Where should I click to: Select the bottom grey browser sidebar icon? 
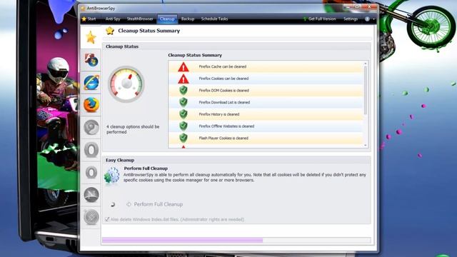coord(91,217)
